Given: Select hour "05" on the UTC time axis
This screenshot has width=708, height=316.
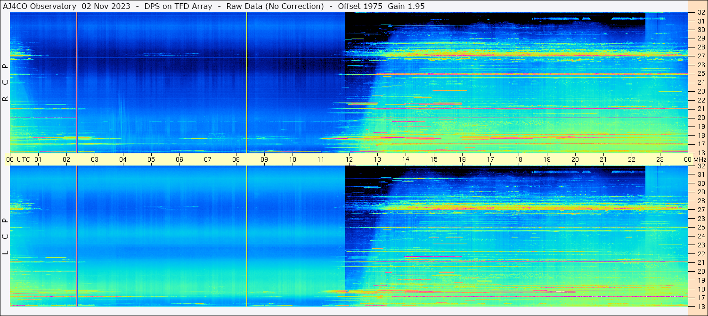Looking at the screenshot, I should 151,159.
